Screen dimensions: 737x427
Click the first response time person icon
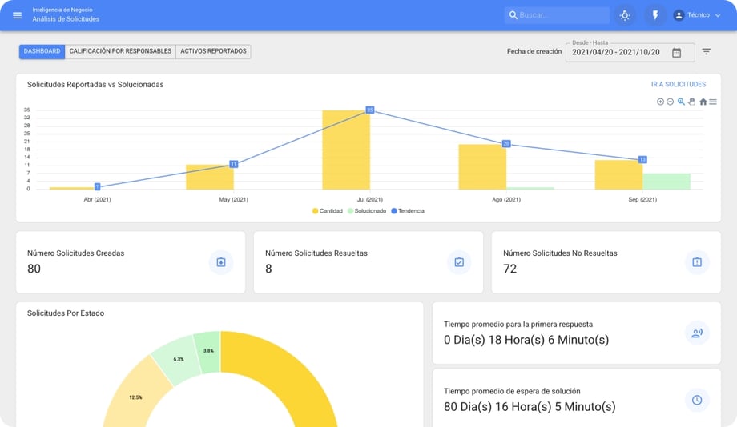[x=697, y=333]
